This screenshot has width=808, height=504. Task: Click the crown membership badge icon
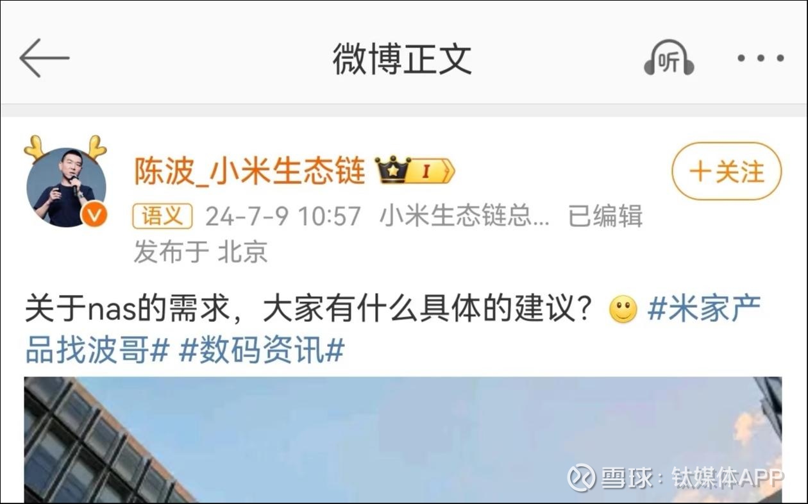392,170
